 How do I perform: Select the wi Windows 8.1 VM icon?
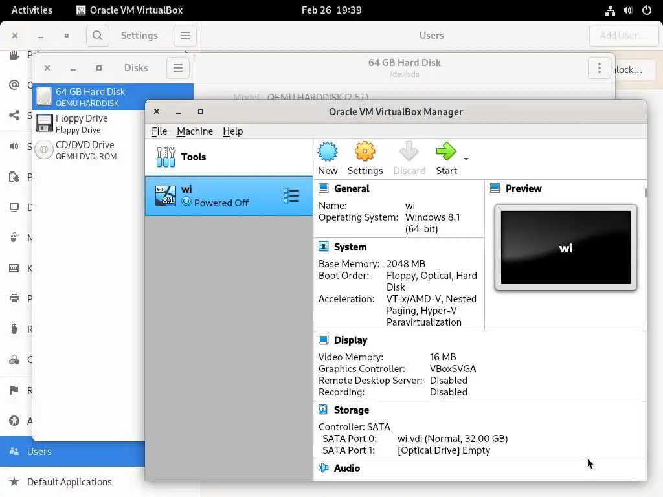point(165,196)
